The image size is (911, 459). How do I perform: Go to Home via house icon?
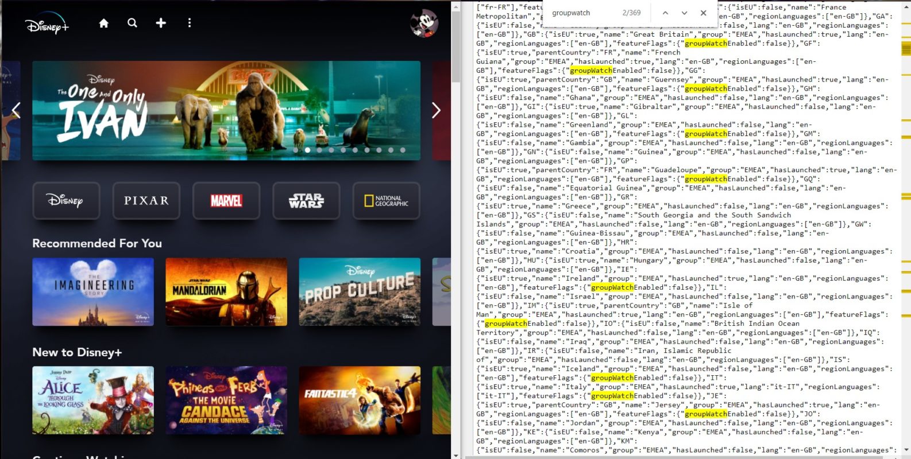pos(104,23)
